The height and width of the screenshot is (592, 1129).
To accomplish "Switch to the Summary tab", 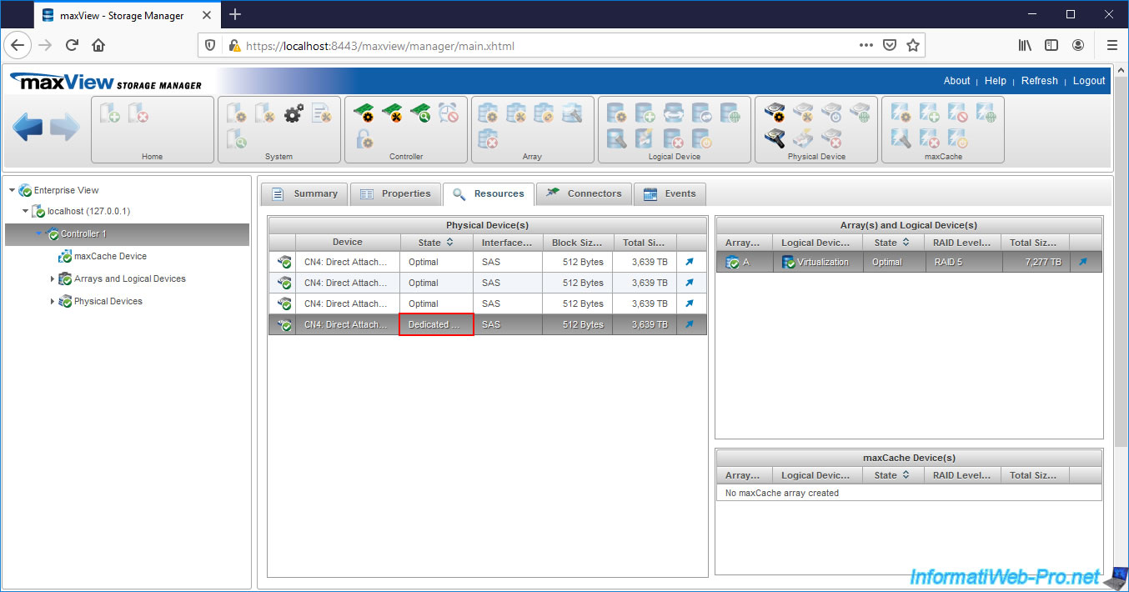I will click(304, 193).
